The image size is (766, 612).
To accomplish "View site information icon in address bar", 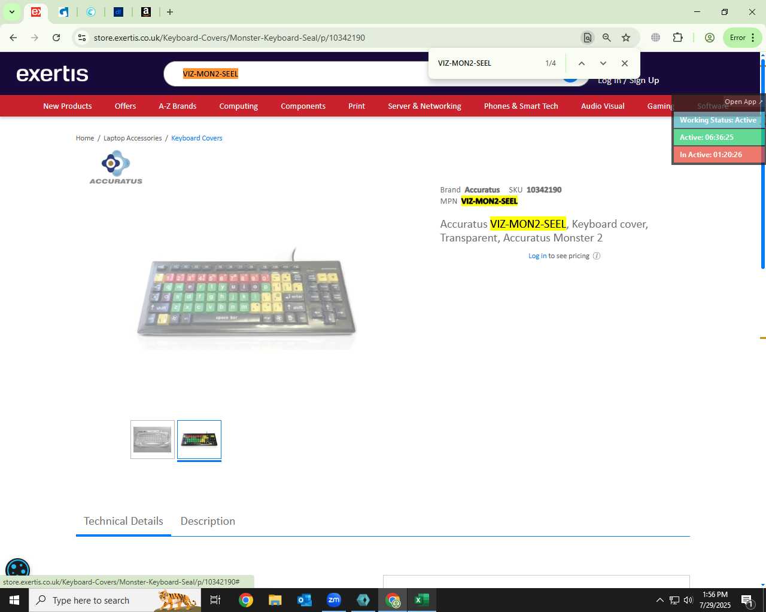I will (82, 38).
